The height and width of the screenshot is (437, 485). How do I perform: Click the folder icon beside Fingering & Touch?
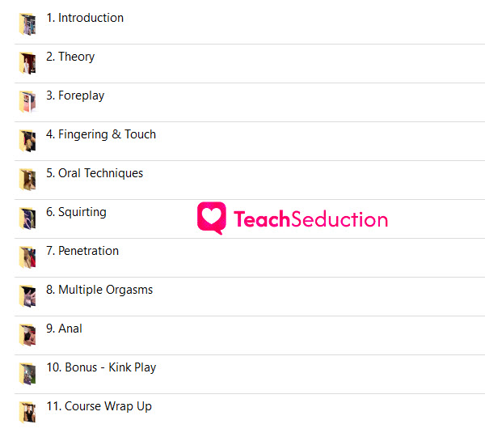(27, 141)
